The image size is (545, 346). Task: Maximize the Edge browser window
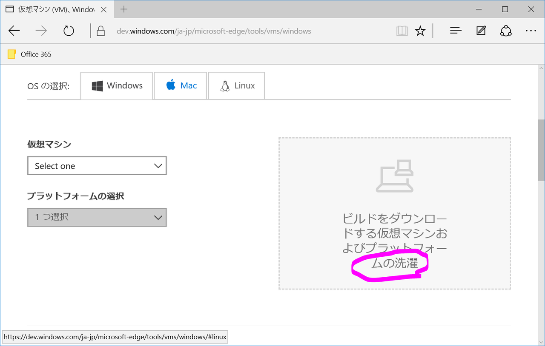pyautogui.click(x=505, y=9)
